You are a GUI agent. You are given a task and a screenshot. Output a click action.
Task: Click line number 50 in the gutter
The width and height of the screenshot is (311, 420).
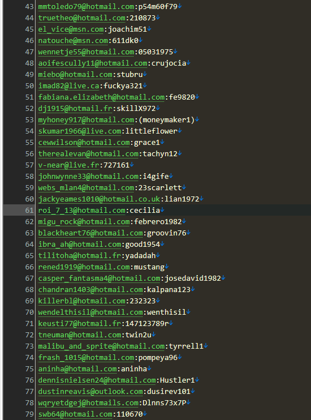29,85
